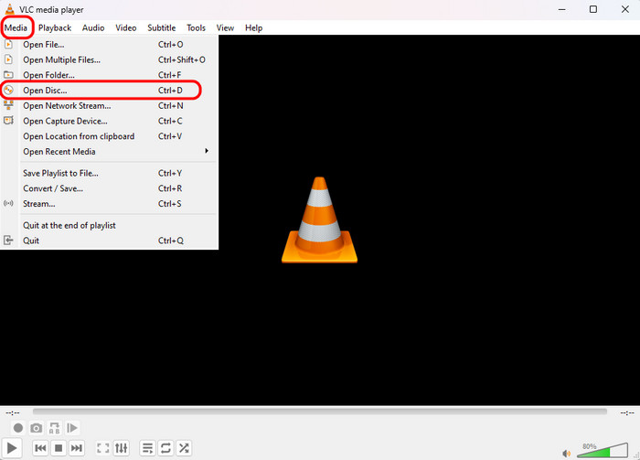Select Open Disc... menu entry

tap(109, 91)
